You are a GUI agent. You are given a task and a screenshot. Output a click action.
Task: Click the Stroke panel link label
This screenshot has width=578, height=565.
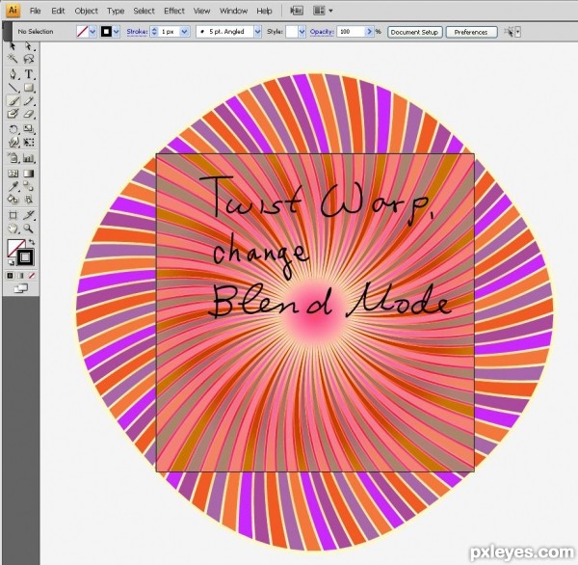point(137,32)
